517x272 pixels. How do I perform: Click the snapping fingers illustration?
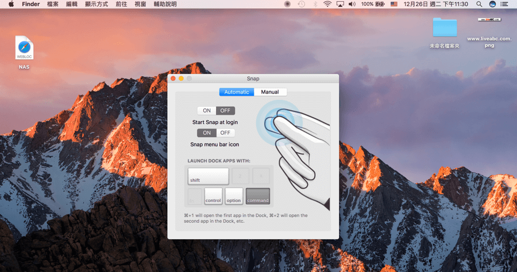tap(294, 155)
